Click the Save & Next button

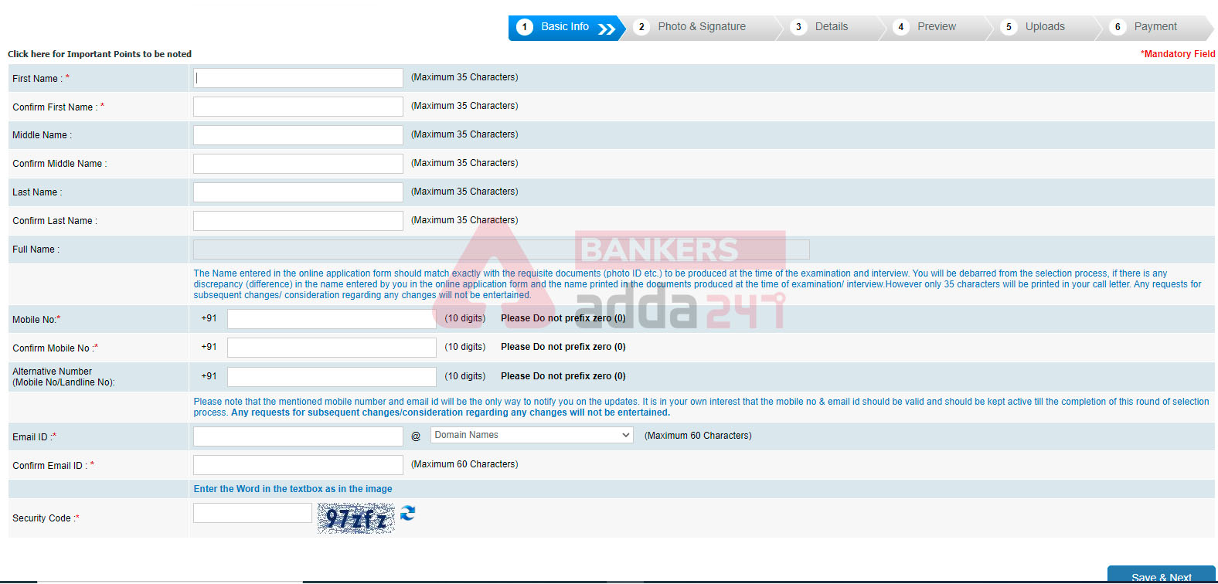pyautogui.click(x=1161, y=576)
